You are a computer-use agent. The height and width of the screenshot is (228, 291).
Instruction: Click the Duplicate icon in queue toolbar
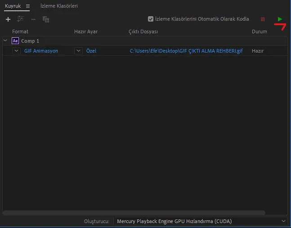46,19
